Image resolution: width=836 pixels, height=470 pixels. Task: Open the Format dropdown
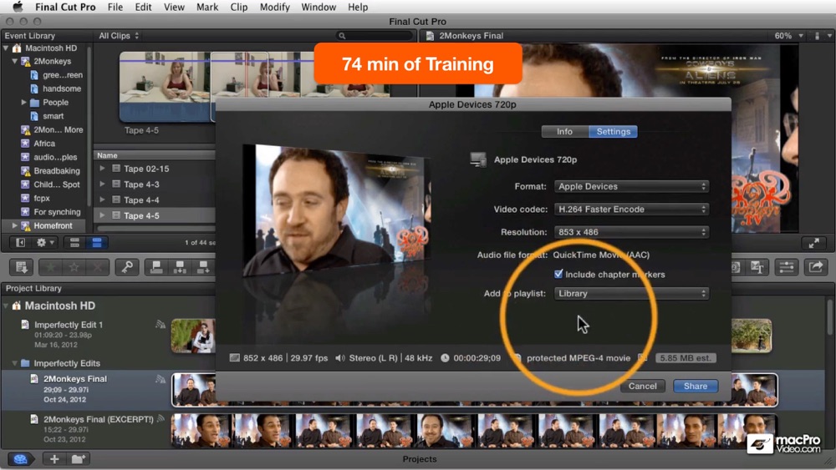tap(631, 187)
